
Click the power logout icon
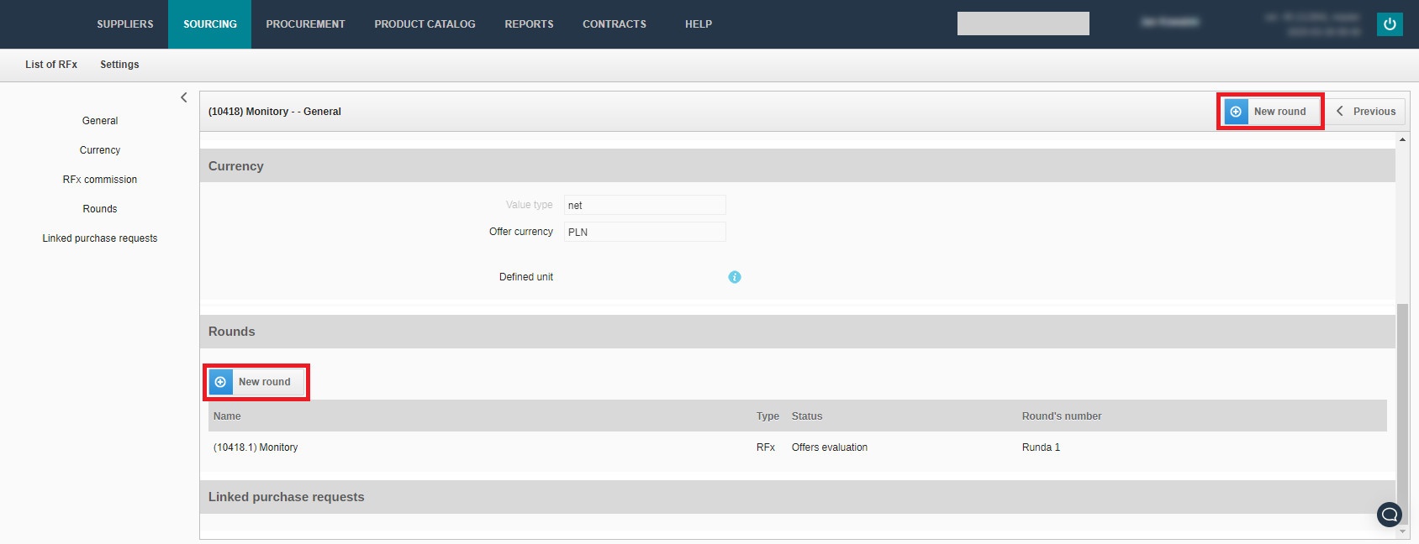pos(1389,24)
